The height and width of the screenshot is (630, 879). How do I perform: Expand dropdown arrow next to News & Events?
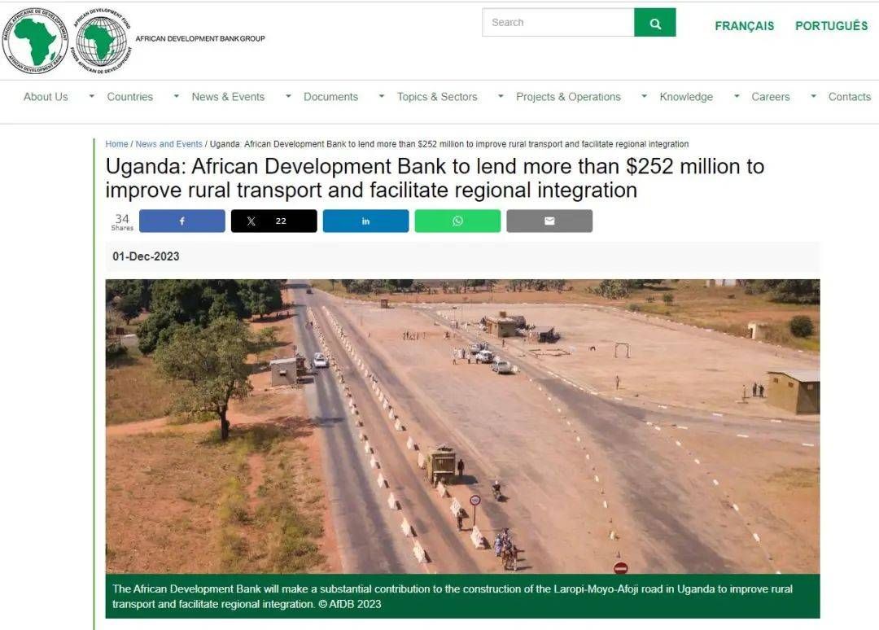(288, 96)
